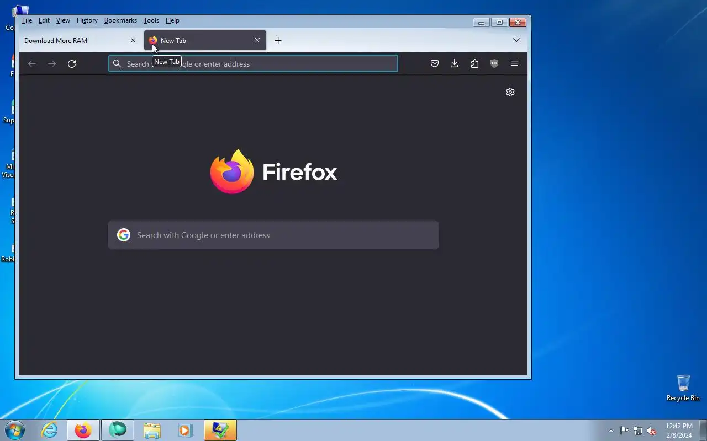Show hidden system tray icons
Image resolution: width=707 pixels, height=441 pixels.
611,431
